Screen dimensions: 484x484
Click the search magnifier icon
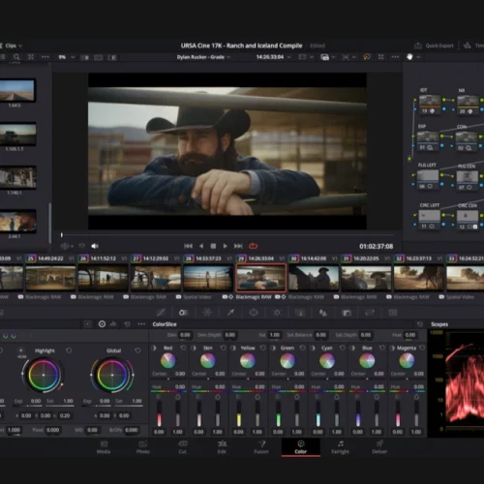click(16, 57)
